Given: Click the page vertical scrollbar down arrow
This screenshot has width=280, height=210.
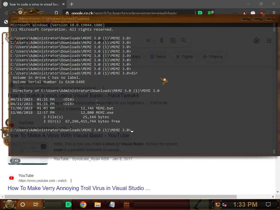Looking at the screenshot, I should (278, 192).
